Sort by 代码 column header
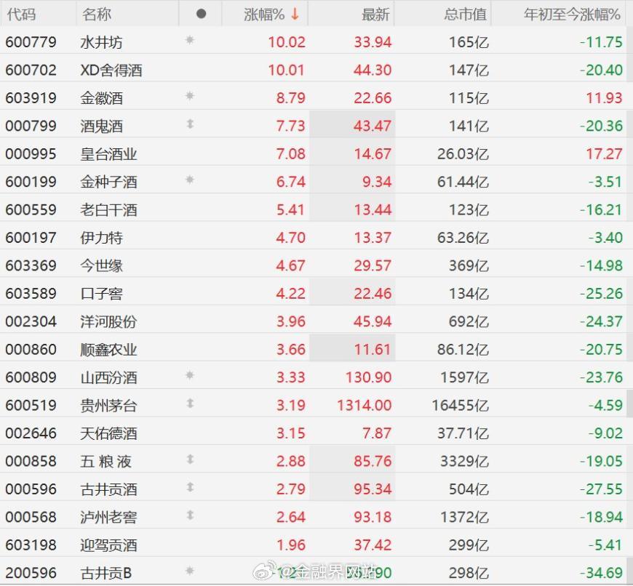 click(21, 15)
